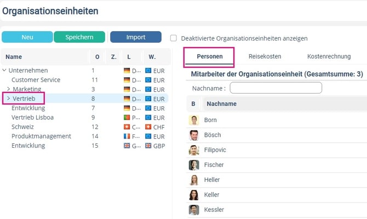Screen dimensions: 367x219
Task: Click Bösch's profile photo
Action: click(x=194, y=135)
